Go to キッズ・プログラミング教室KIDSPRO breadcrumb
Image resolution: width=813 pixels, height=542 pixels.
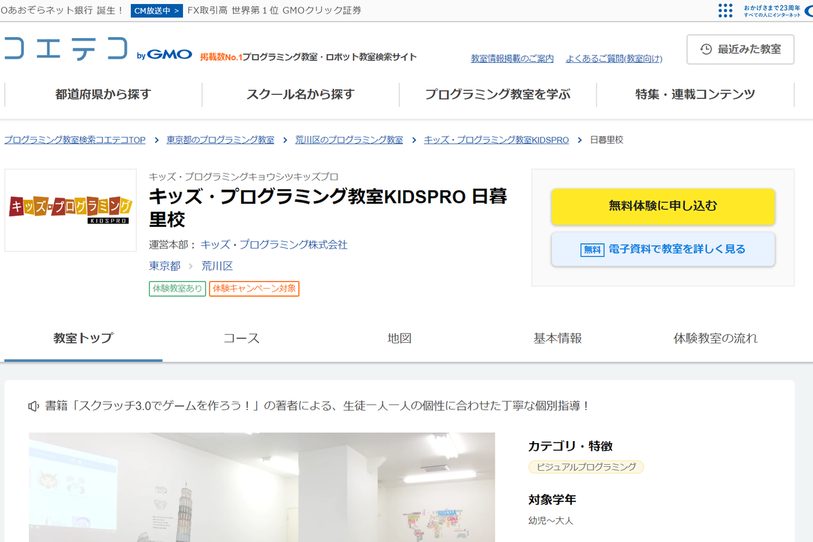[497, 140]
